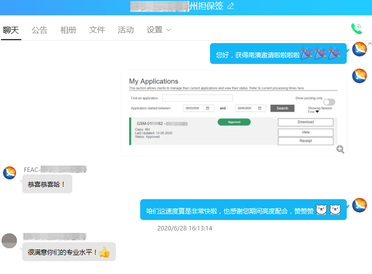This screenshot has height=274, width=372.
Task: Go to the 文件 tab
Action: click(x=97, y=30)
